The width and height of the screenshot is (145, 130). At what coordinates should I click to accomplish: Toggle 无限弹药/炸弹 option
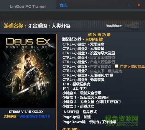[x=88, y=75]
